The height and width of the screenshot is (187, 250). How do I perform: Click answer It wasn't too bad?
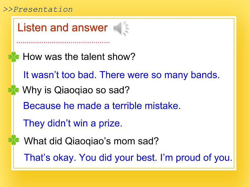coord(60,75)
